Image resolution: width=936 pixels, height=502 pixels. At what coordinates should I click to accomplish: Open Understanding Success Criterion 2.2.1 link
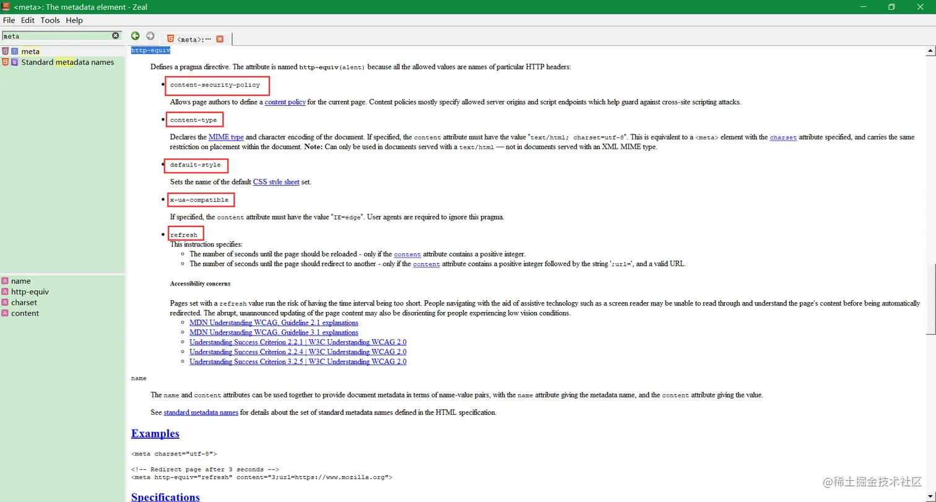(x=298, y=342)
